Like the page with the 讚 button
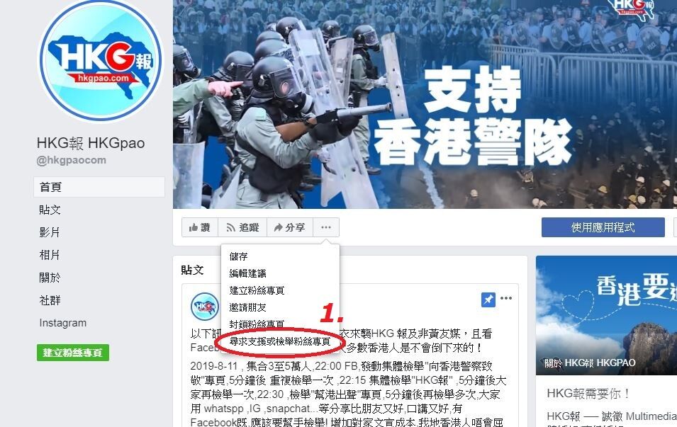This screenshot has width=677, height=427. (200, 227)
